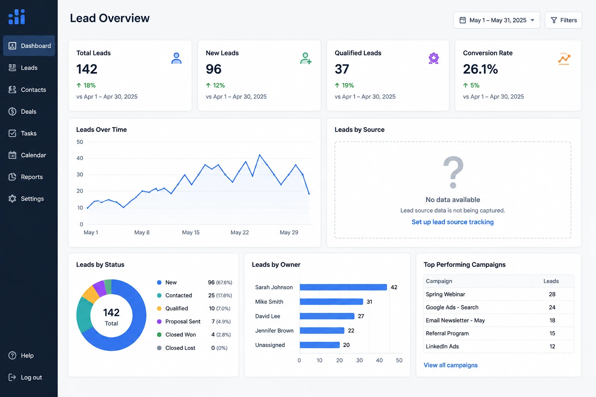Click the Tasks checkmark icon
Image resolution: width=596 pixels, height=397 pixels.
pos(12,133)
